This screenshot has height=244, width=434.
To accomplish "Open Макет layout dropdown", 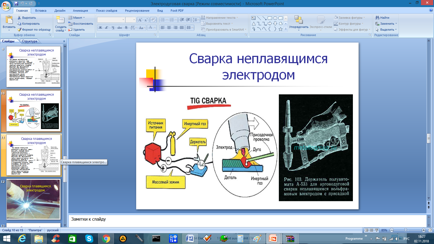I will [76, 18].
